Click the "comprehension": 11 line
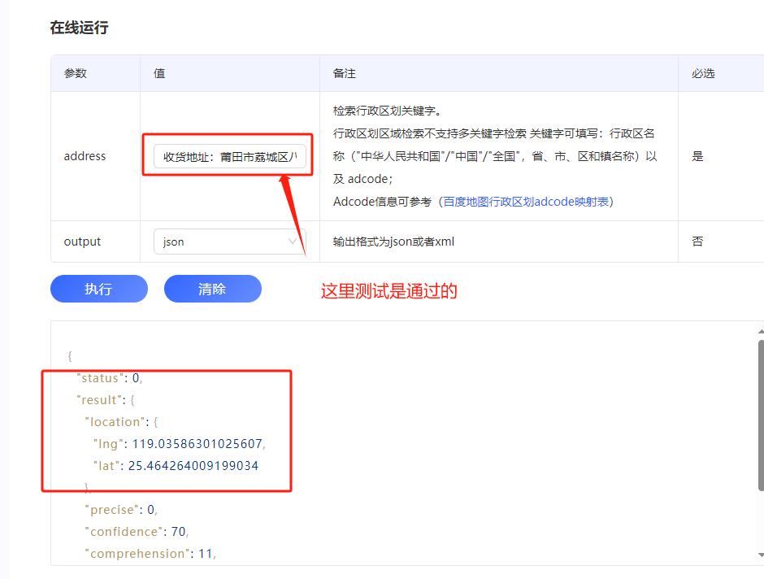Viewport: 764px width, 579px height. click(150, 554)
